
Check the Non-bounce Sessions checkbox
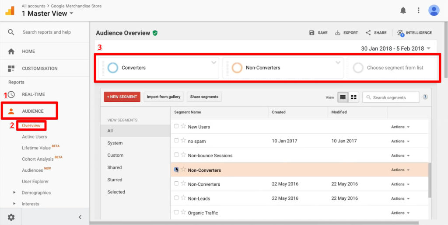pyautogui.click(x=176, y=155)
